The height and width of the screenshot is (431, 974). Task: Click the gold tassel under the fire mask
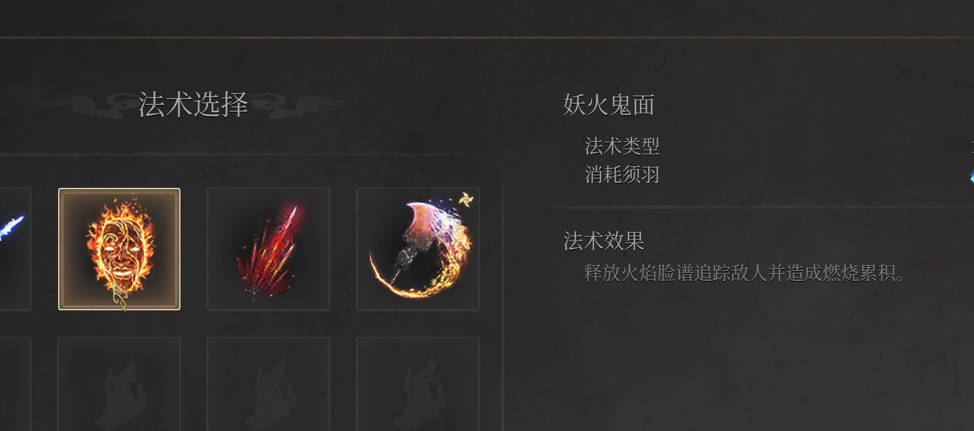(x=121, y=297)
